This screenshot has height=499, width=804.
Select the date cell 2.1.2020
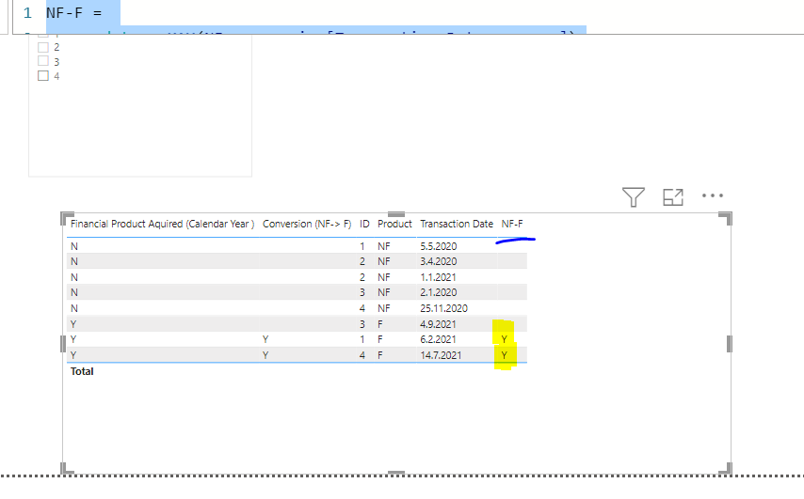tap(439, 293)
